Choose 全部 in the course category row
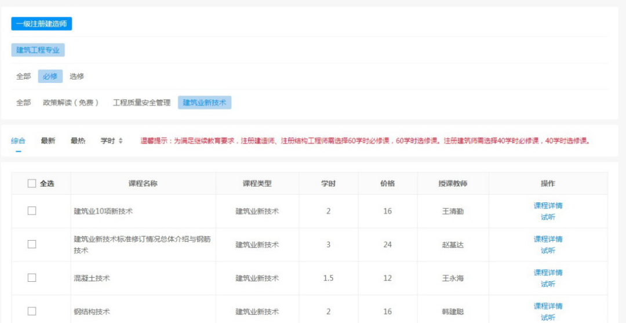 [23, 103]
